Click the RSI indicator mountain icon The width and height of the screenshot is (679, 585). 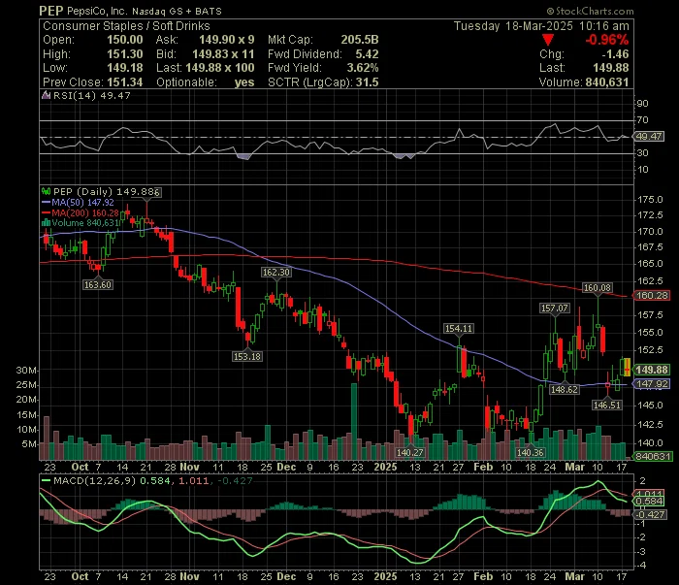[46, 95]
